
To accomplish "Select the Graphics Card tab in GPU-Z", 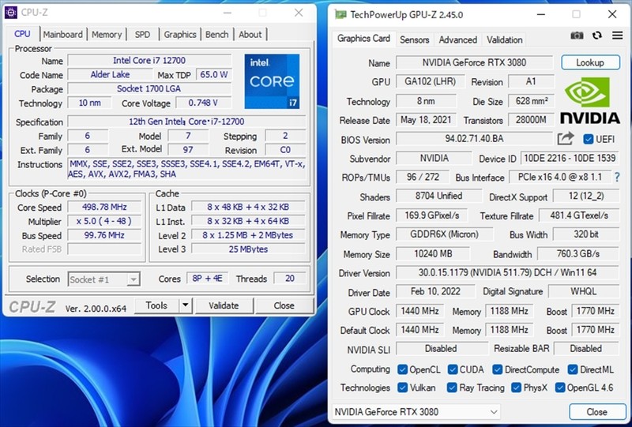I will point(363,39).
